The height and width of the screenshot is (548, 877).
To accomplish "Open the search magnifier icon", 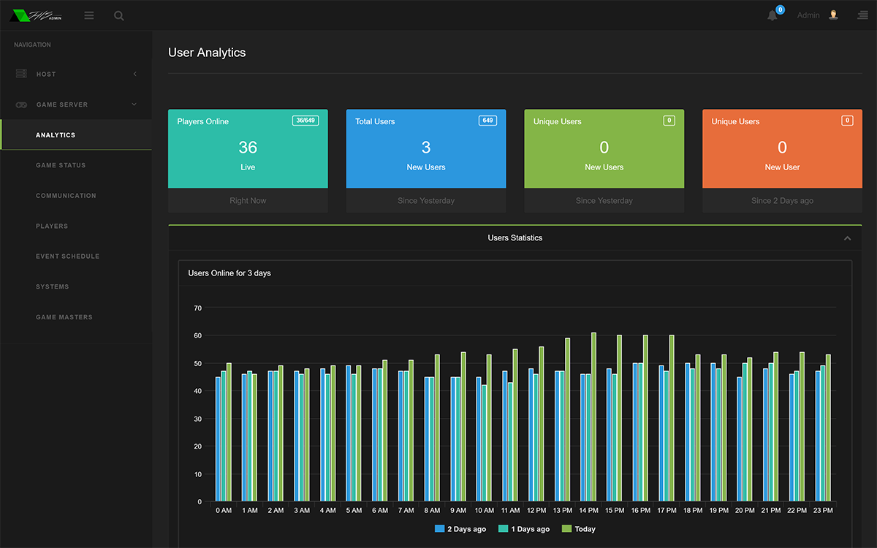I will click(x=119, y=15).
